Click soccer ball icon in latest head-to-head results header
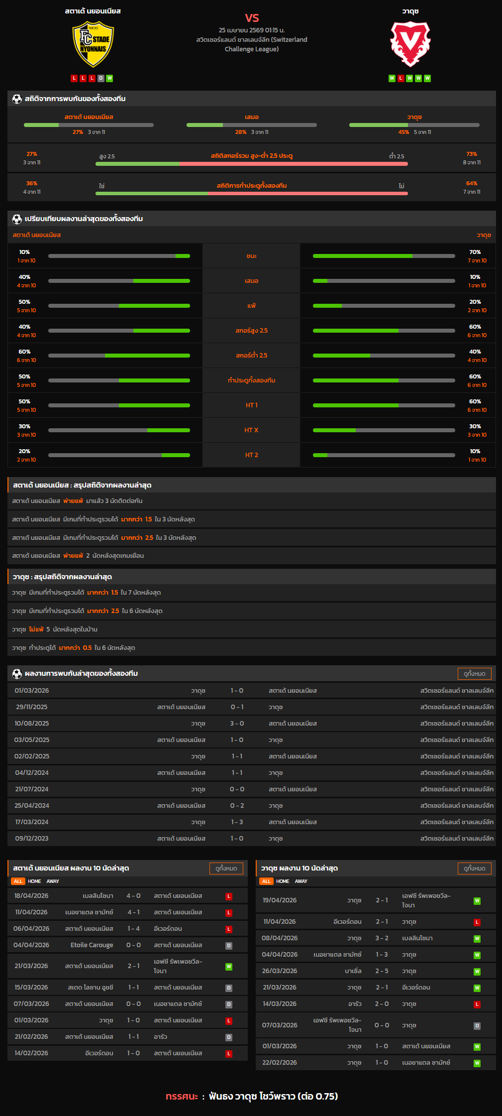Screen dimensions: 502x1116 coord(17,674)
